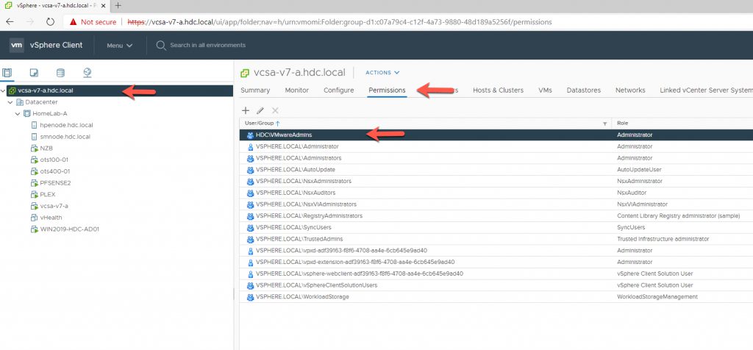Screen dimensions: 753x350
Task: Select VSPHERE.LOCAL\Administrators row
Action: [x=496, y=158]
